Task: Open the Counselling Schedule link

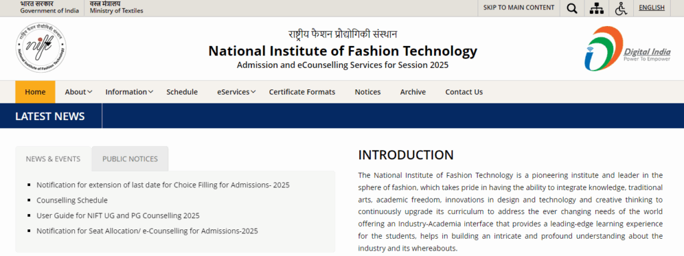Action: tap(72, 200)
